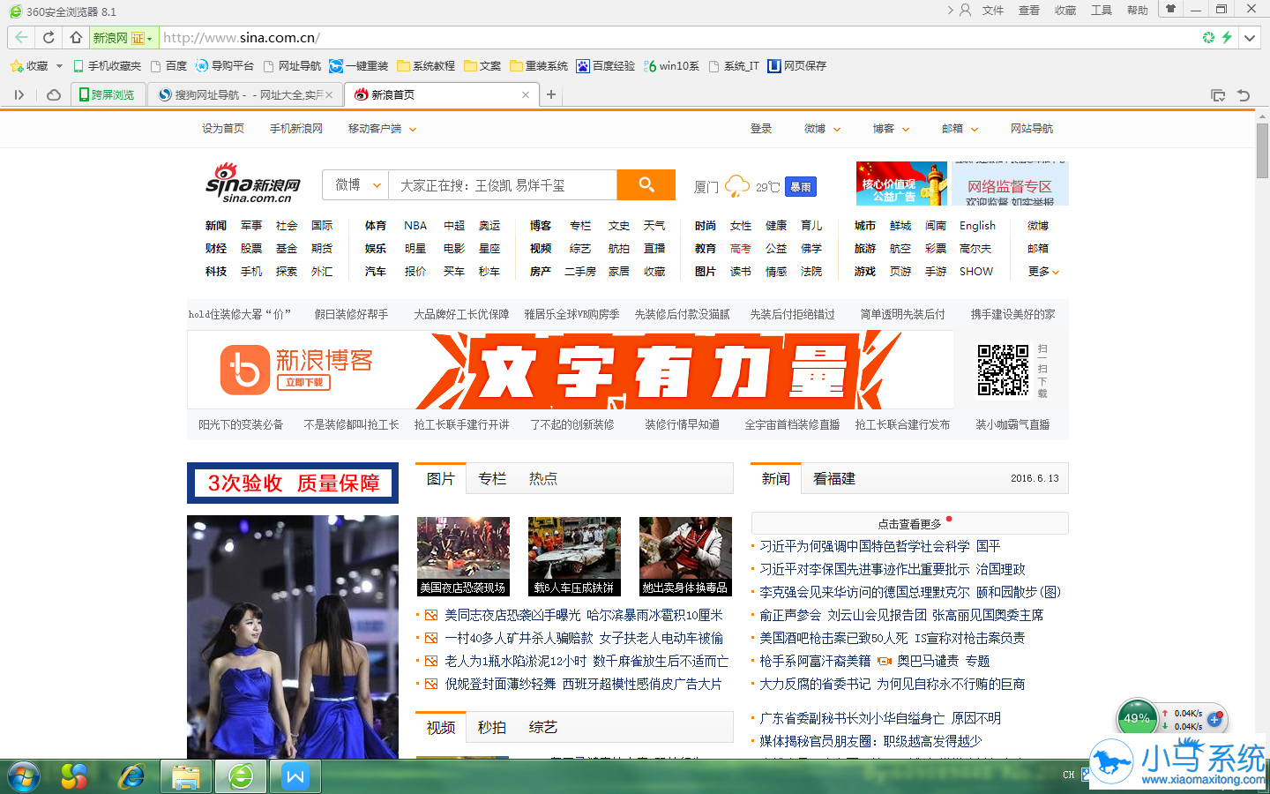Open the win10系 bookmark
The height and width of the screenshot is (794, 1270).
(672, 66)
